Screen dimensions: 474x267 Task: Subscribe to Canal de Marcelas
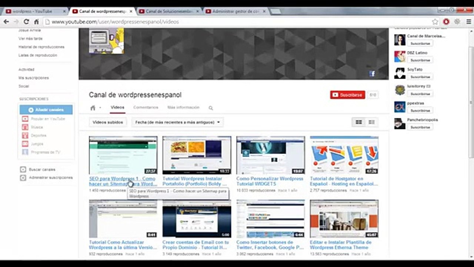(x=420, y=43)
